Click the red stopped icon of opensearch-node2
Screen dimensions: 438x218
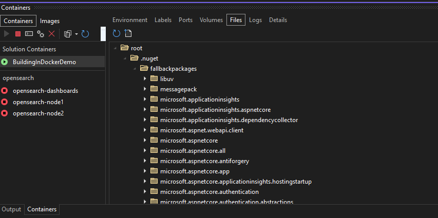[x=4, y=113]
